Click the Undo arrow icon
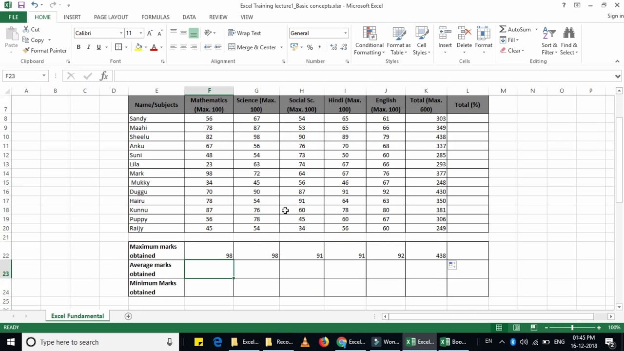This screenshot has height=351, width=624. click(35, 5)
